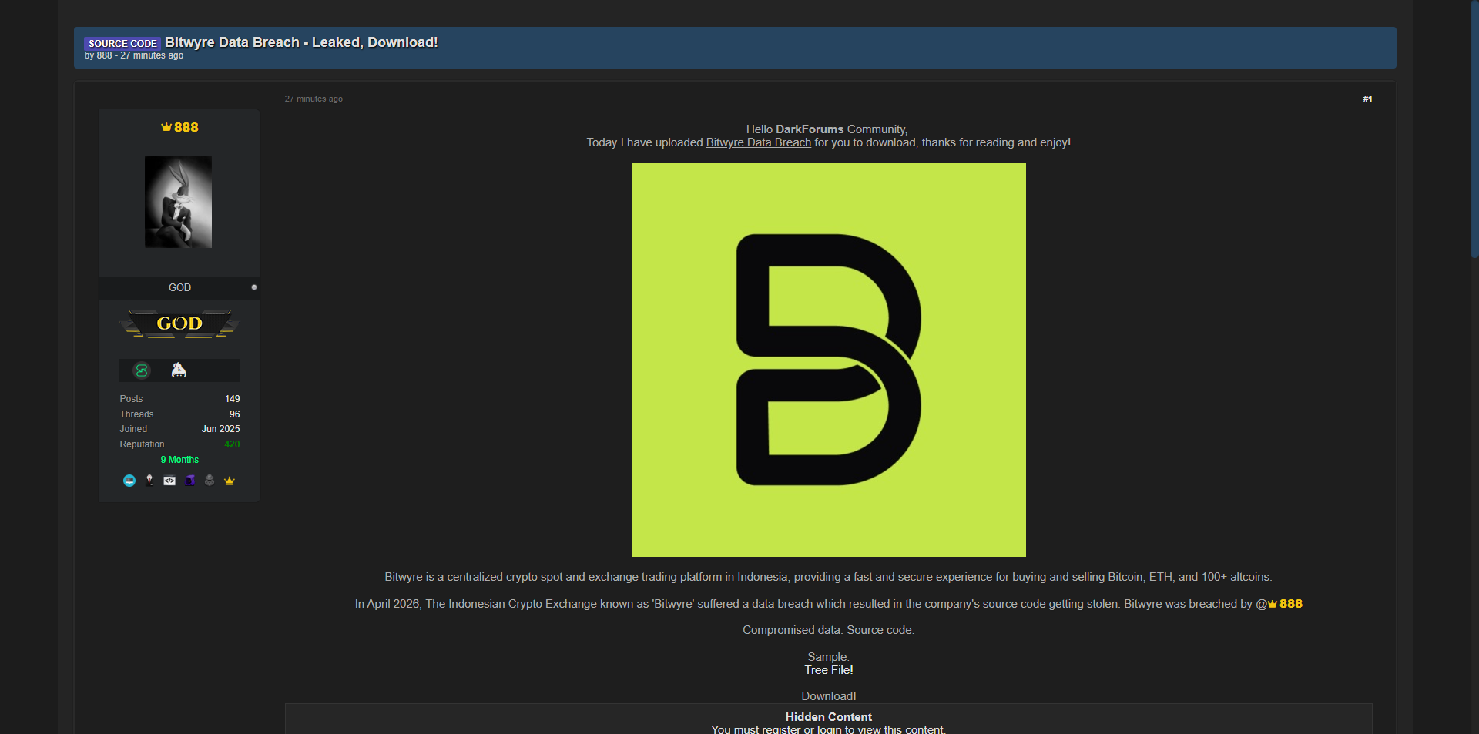Click the @888 mention in the post body

(1280, 604)
